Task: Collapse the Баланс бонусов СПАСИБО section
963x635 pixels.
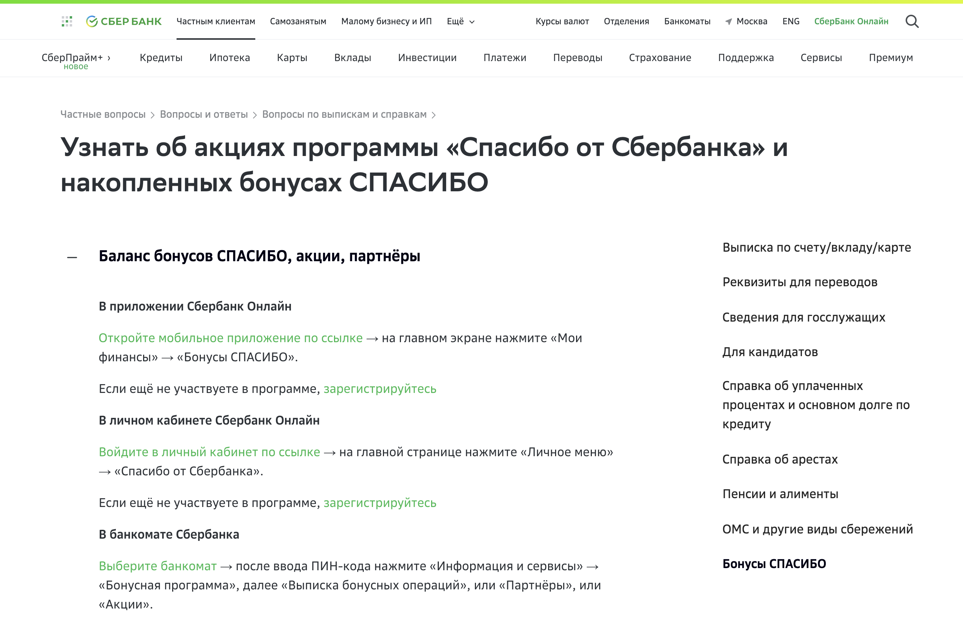Action: pyautogui.click(x=72, y=257)
